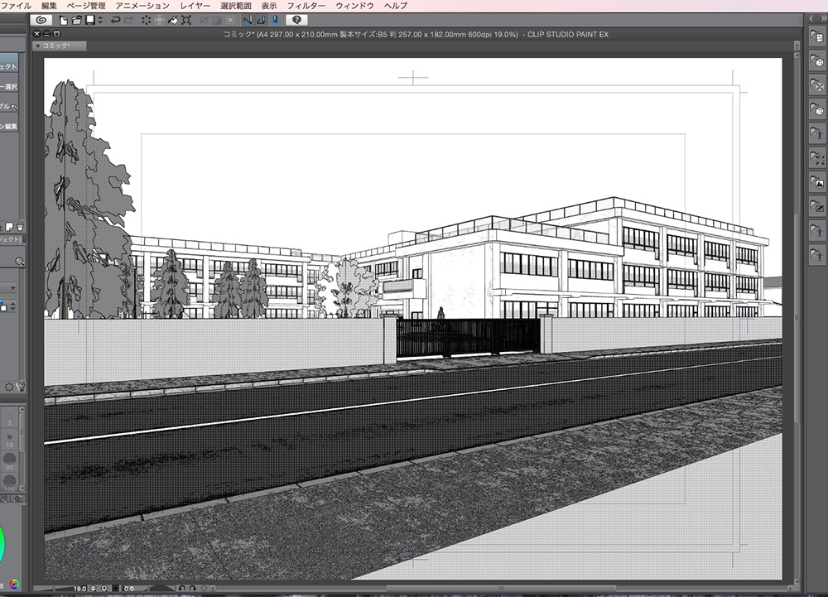
Task: Redo the action in command bar
Action: point(128,20)
